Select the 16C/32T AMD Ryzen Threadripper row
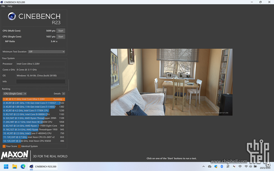274x171 pixels. click(34, 130)
